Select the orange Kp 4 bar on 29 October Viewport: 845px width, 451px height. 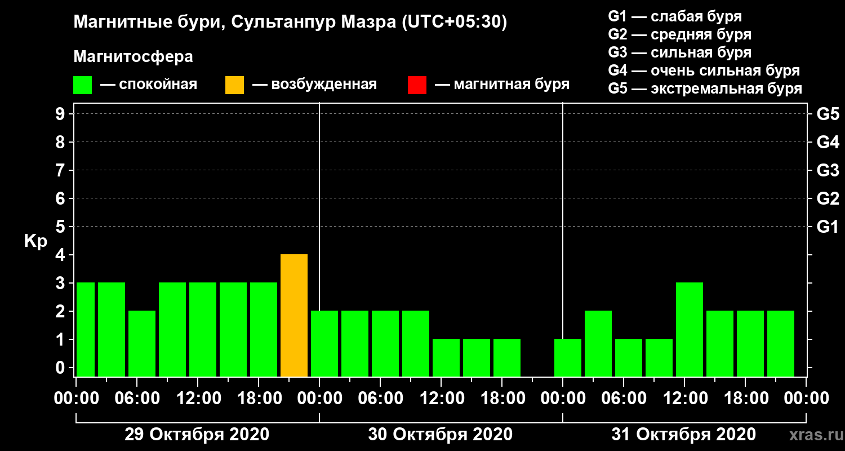point(294,315)
